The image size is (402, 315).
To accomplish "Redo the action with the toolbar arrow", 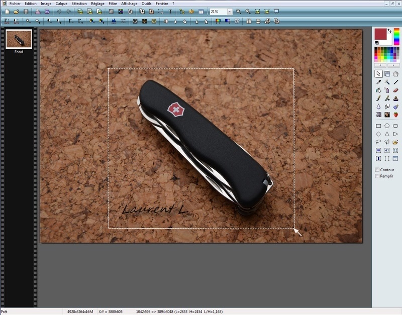I will click(69, 12).
